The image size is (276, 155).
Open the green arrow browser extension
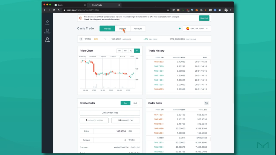pos(183,10)
